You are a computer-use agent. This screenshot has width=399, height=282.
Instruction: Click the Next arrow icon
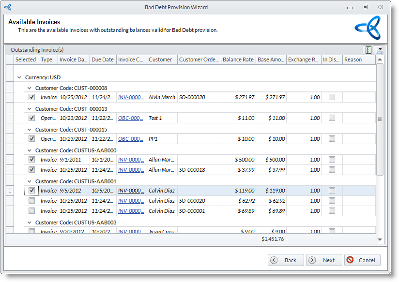point(312,260)
